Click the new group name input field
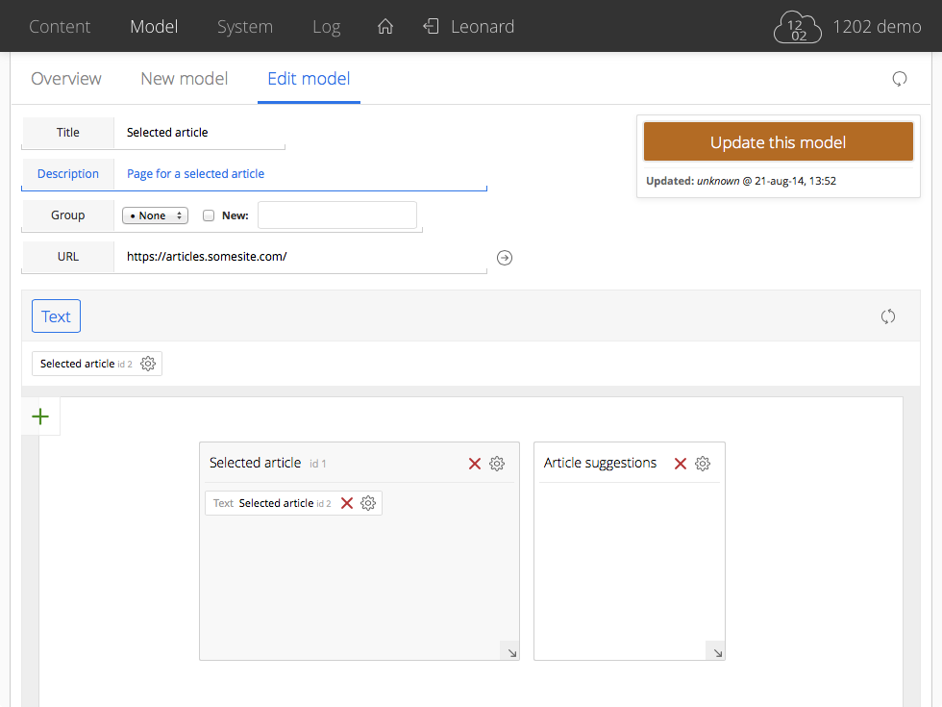 336,215
